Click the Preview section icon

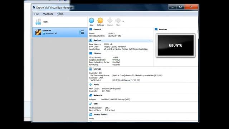coord(156,29)
